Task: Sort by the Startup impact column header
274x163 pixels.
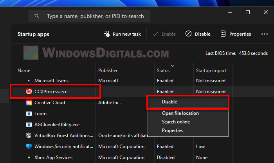Action: click(x=211, y=71)
